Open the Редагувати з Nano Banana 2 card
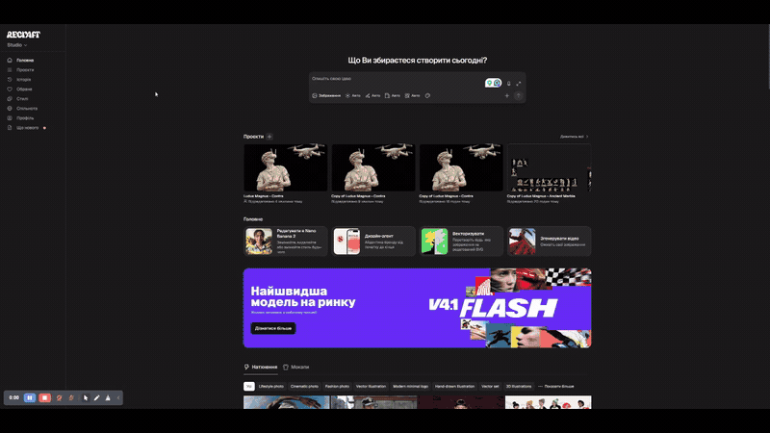 point(285,242)
